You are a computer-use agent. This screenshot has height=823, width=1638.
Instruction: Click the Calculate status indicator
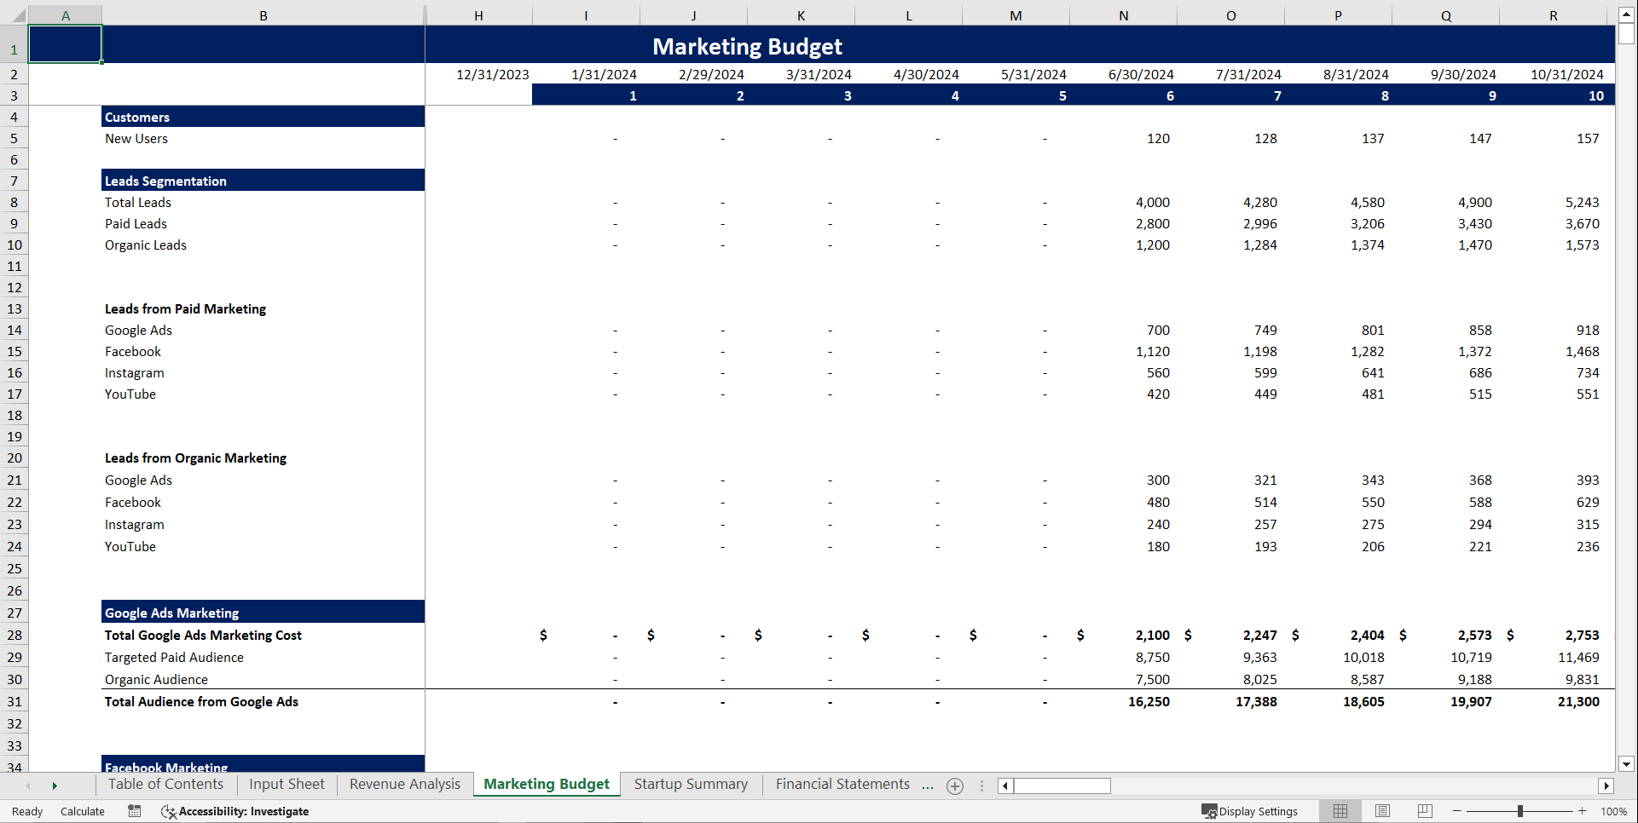pyautogui.click(x=83, y=811)
